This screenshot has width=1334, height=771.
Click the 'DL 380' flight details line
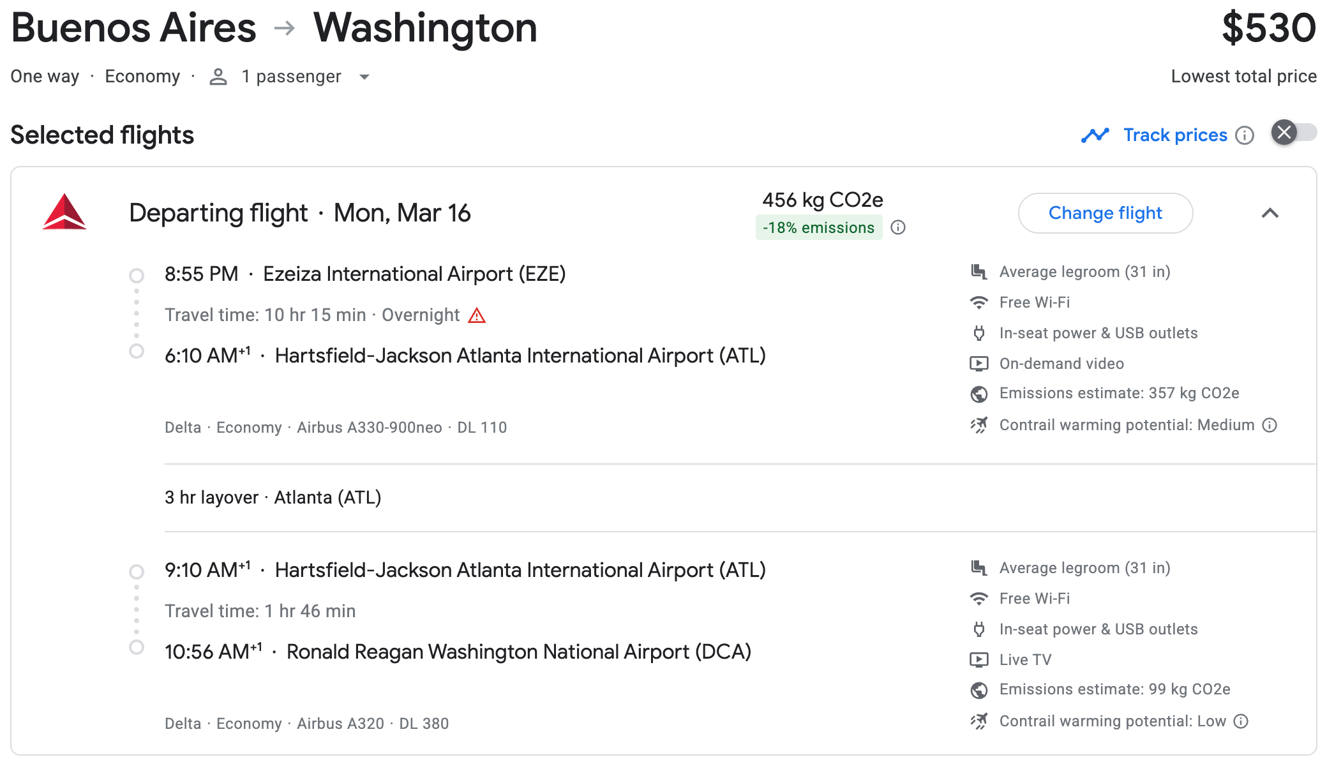pyautogui.click(x=307, y=724)
